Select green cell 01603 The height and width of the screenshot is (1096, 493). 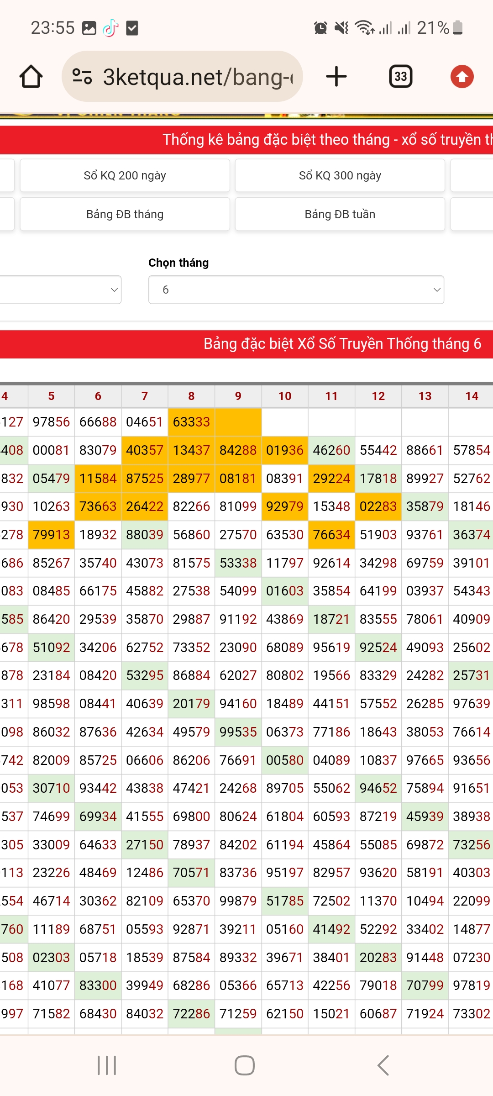click(285, 591)
